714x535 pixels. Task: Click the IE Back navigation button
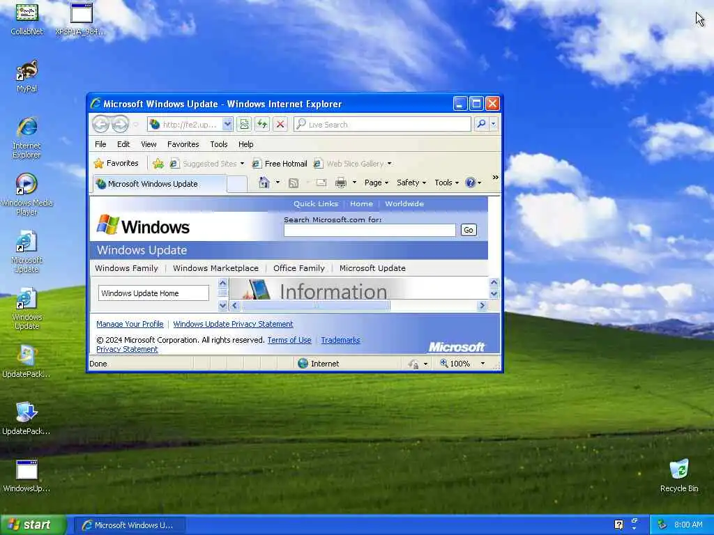click(x=100, y=124)
